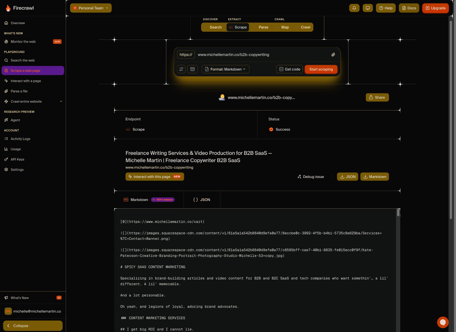Click the Activity Logs list icon
This screenshot has width=456, height=332.
click(6, 139)
